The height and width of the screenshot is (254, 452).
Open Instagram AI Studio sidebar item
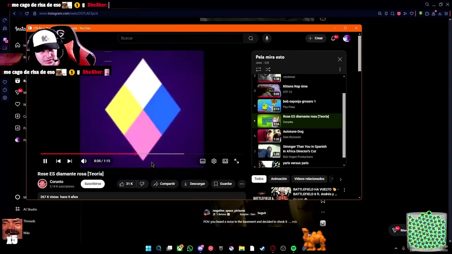pos(26,209)
